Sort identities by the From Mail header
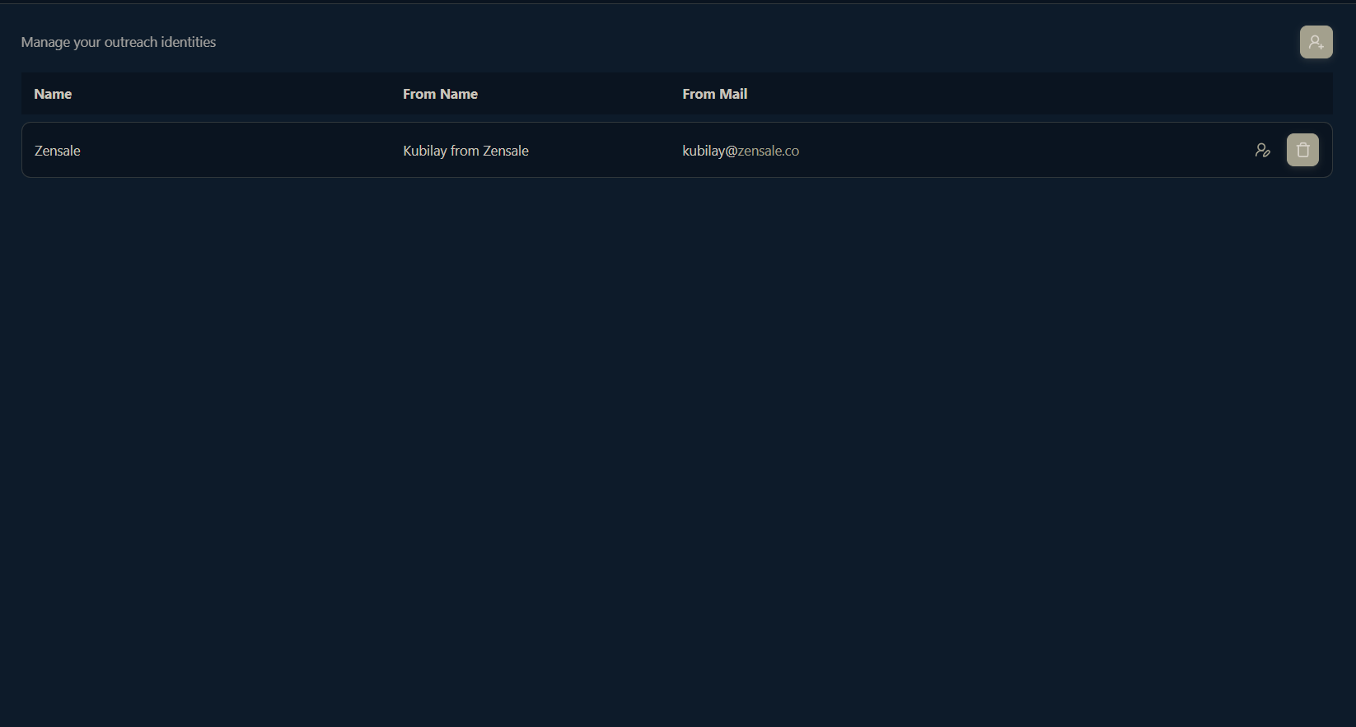The width and height of the screenshot is (1356, 727). [714, 94]
